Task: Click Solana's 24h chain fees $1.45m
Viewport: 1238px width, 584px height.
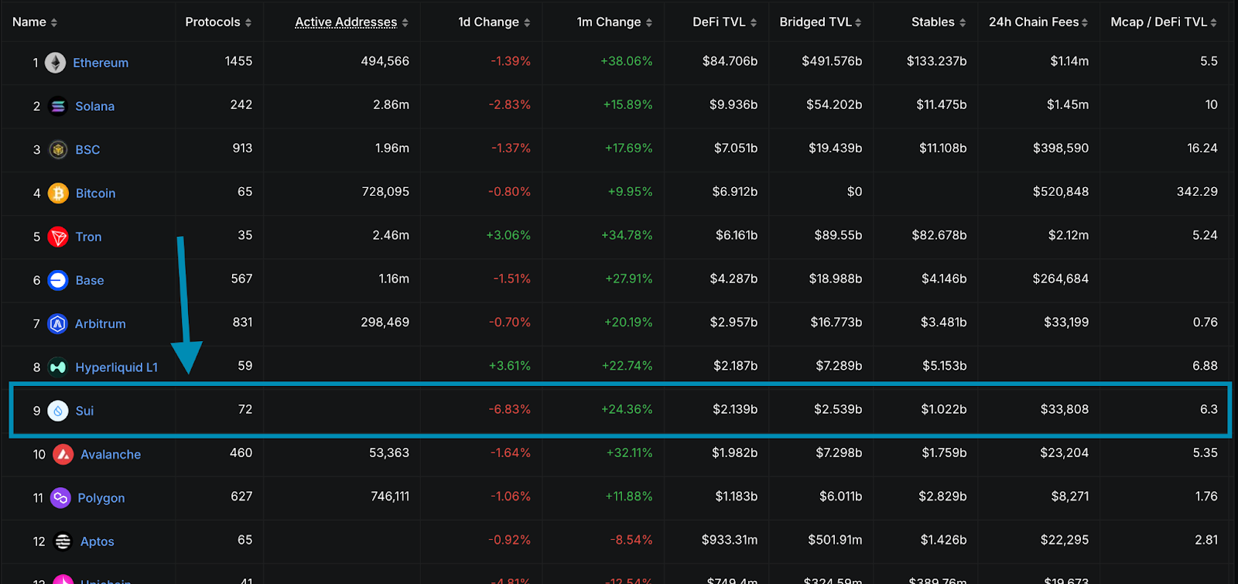Action: click(1067, 104)
